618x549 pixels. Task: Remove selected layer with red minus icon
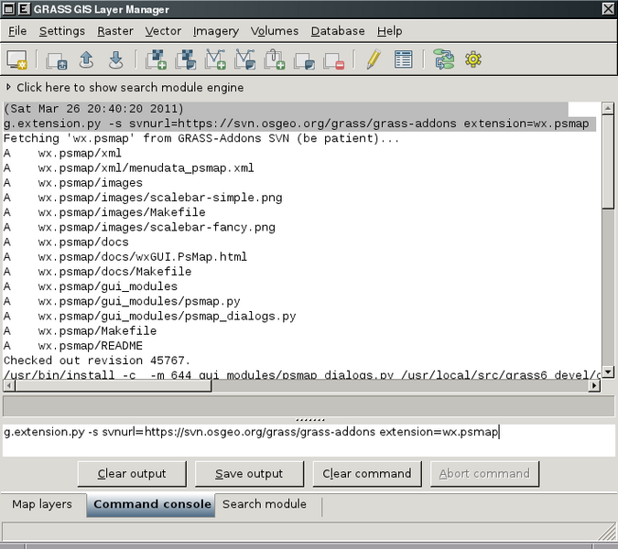(x=334, y=60)
